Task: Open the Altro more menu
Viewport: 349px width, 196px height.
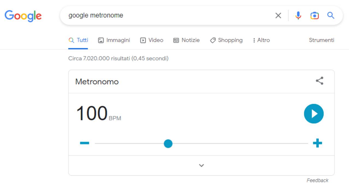Action: (x=261, y=40)
